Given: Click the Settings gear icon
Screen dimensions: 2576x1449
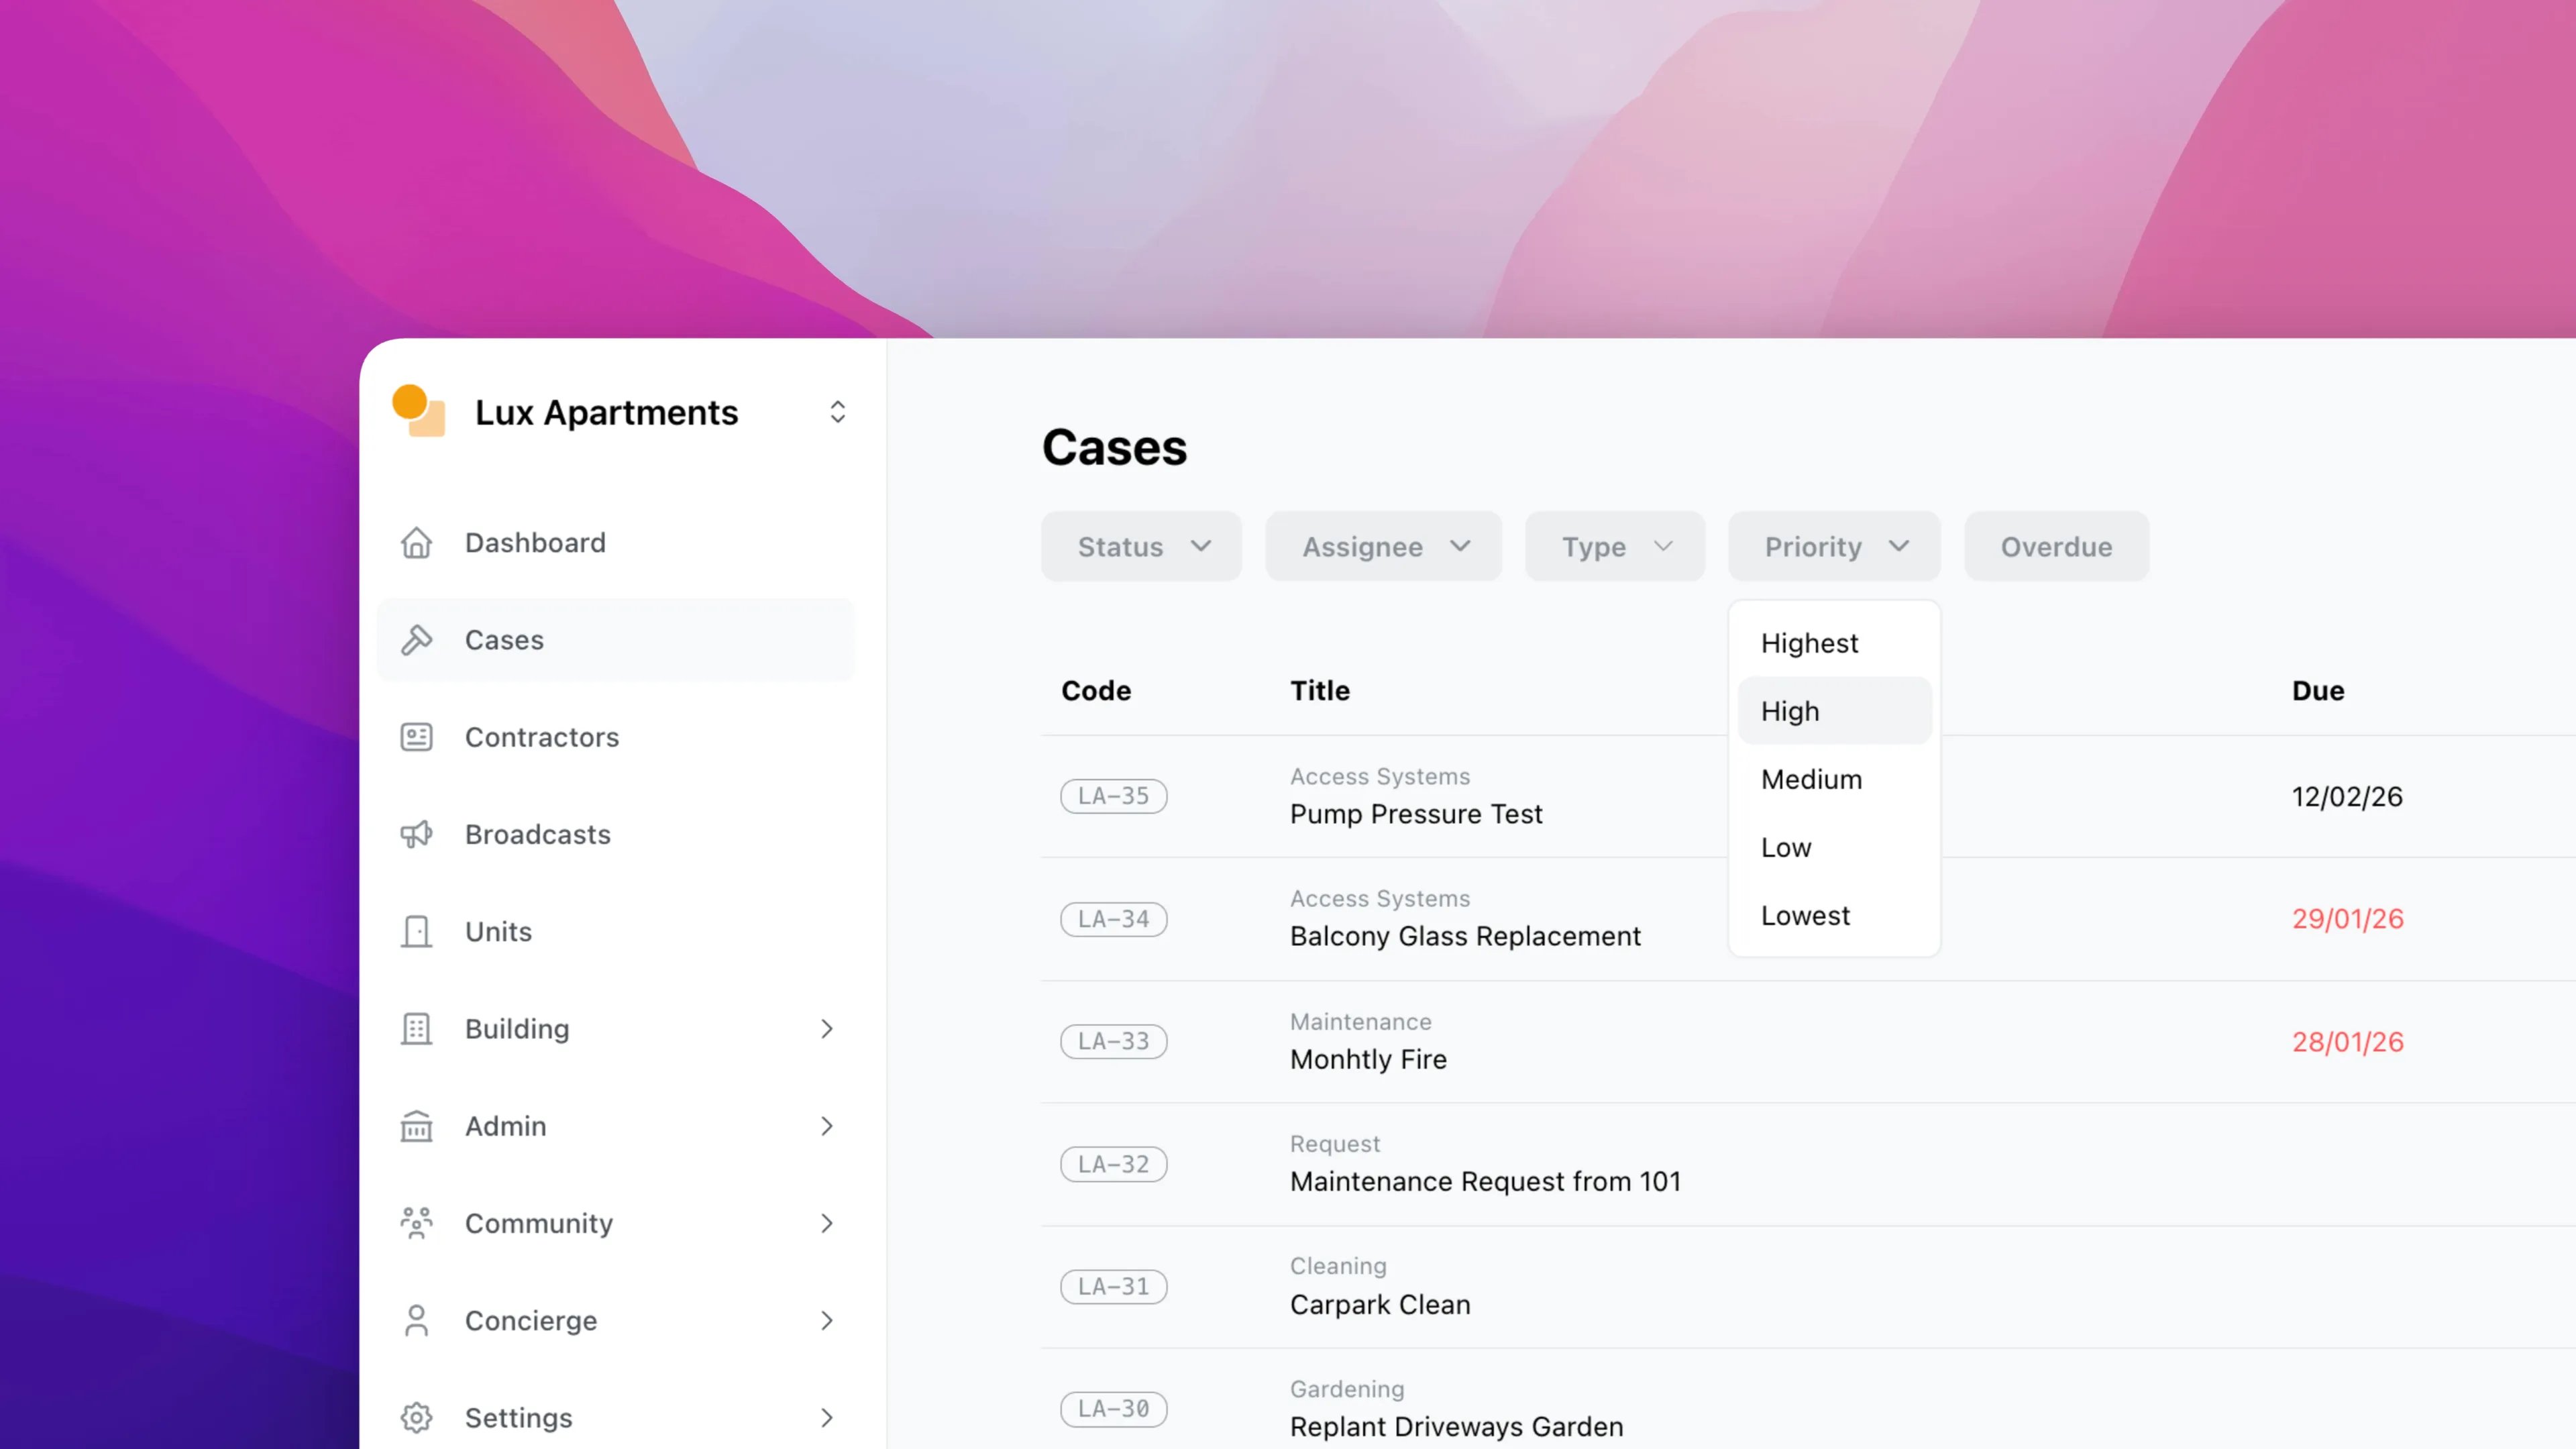Looking at the screenshot, I should 416,1417.
